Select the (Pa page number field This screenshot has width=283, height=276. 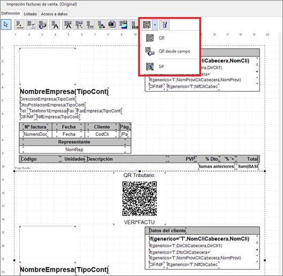pyautogui.click(x=125, y=134)
